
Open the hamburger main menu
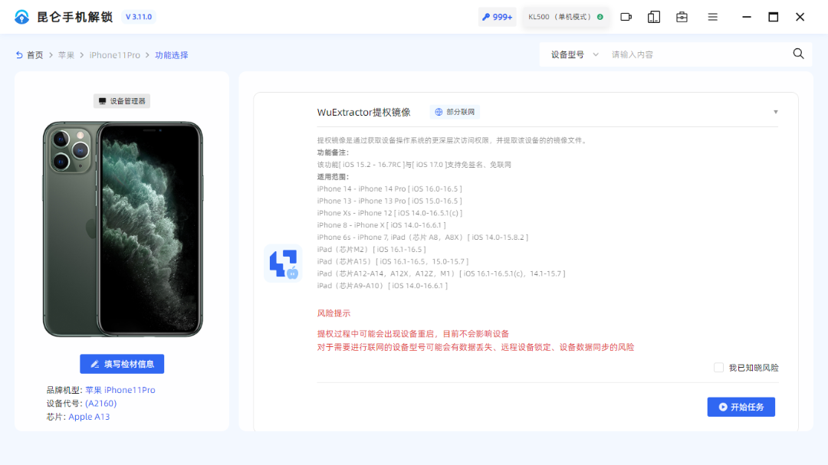coord(712,17)
